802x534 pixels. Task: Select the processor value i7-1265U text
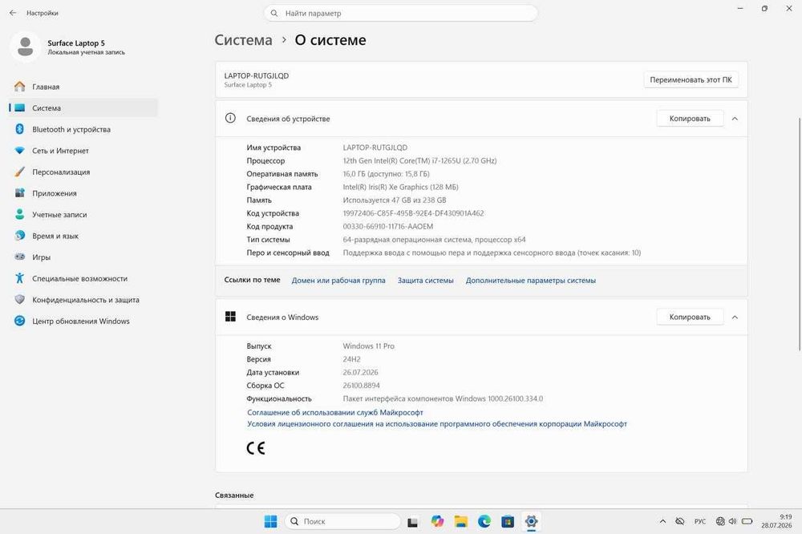click(419, 160)
